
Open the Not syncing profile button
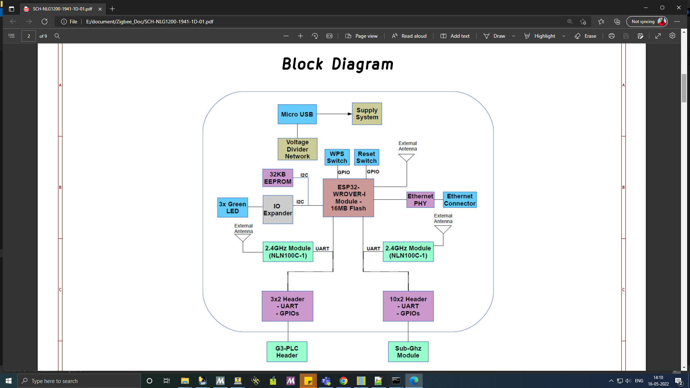pos(647,22)
